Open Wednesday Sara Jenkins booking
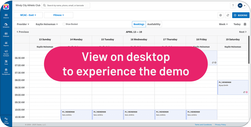Image resolution: width=251 pixels, height=127 pixels. [139, 115]
